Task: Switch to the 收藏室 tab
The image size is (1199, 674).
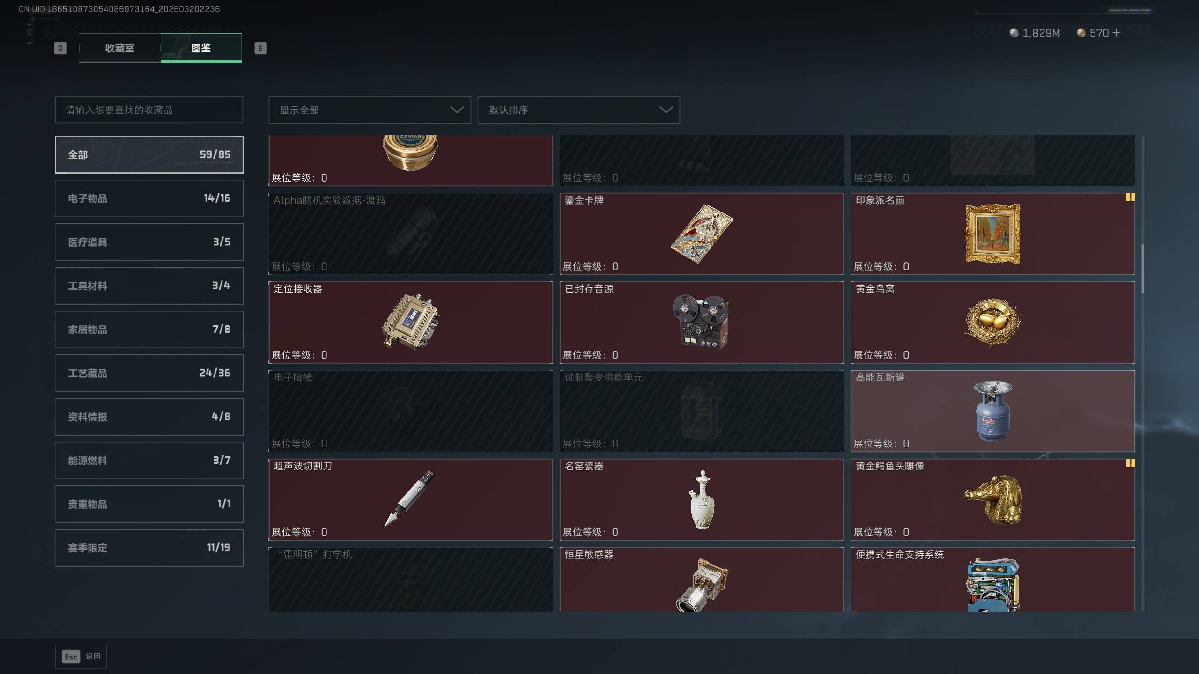Action: tap(120, 48)
